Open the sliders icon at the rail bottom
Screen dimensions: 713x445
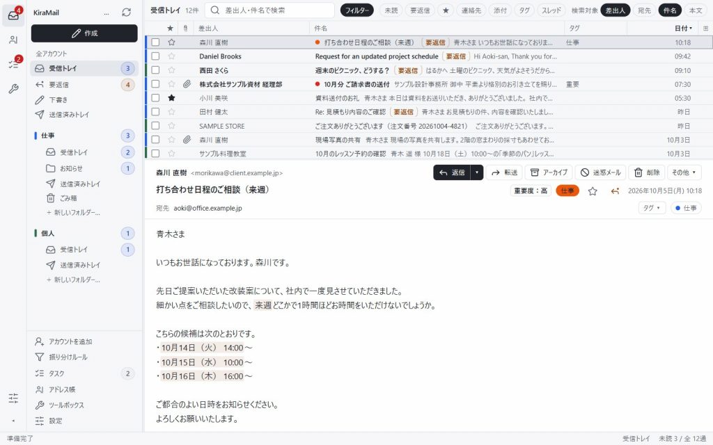click(13, 398)
